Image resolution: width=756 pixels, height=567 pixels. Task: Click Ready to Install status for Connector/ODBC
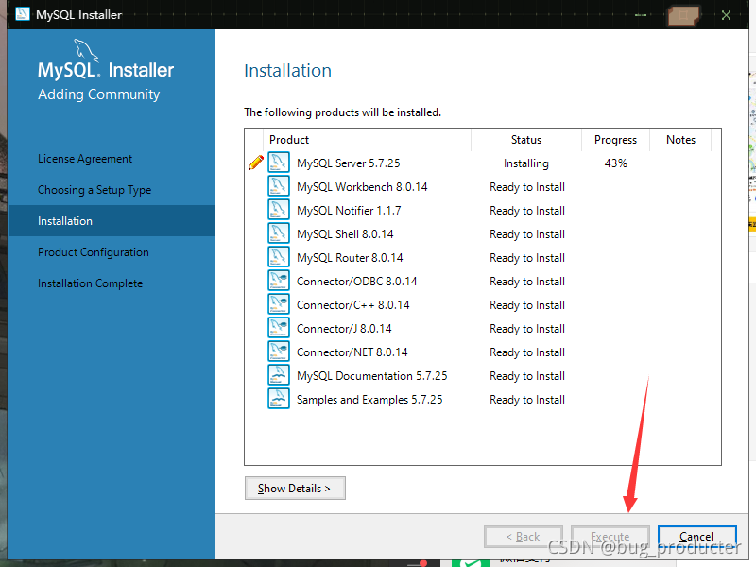tap(527, 282)
